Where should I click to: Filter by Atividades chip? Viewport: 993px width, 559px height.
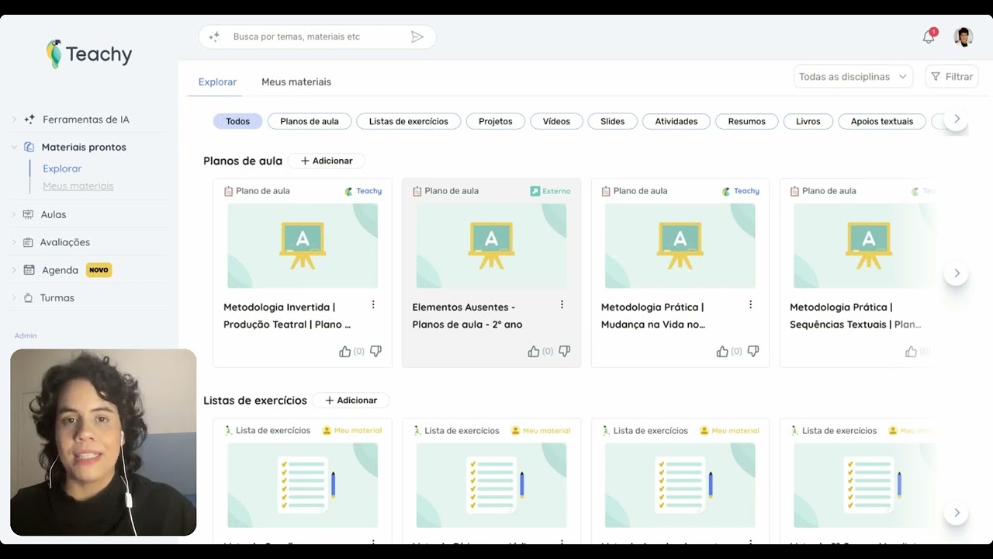tap(676, 121)
